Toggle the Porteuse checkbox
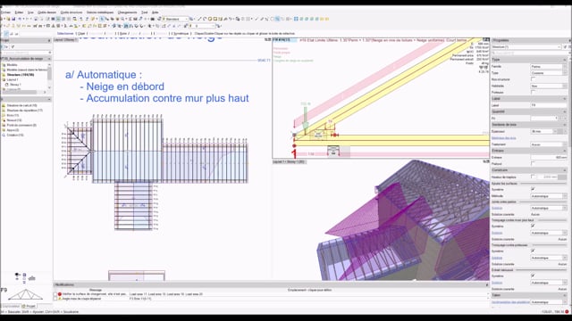572x321 pixels. (533, 93)
